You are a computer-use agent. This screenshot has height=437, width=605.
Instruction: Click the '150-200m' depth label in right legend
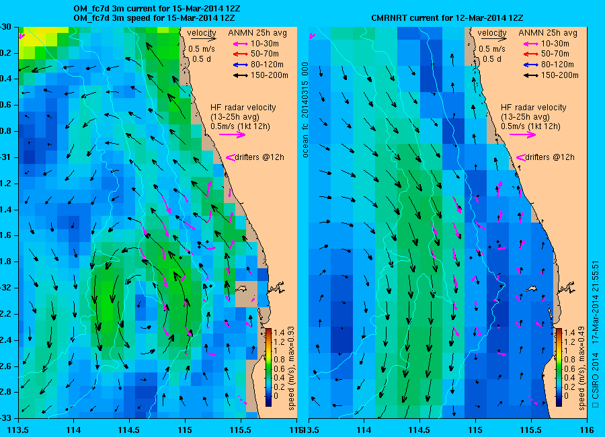(560, 75)
